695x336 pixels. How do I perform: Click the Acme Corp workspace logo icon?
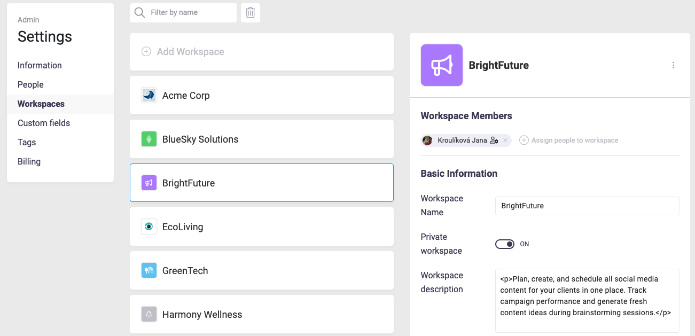tap(149, 96)
